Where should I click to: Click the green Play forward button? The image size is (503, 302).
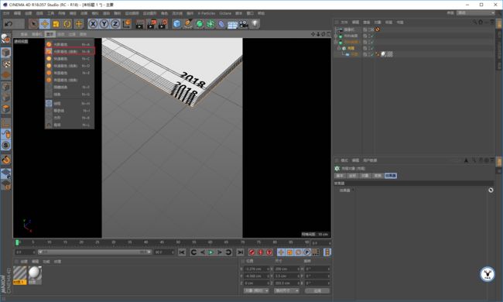(x=210, y=252)
